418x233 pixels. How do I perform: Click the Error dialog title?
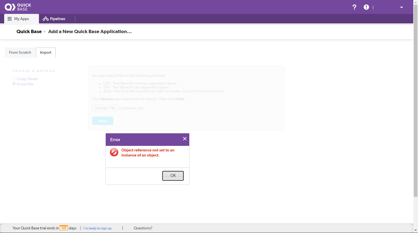[115, 140]
